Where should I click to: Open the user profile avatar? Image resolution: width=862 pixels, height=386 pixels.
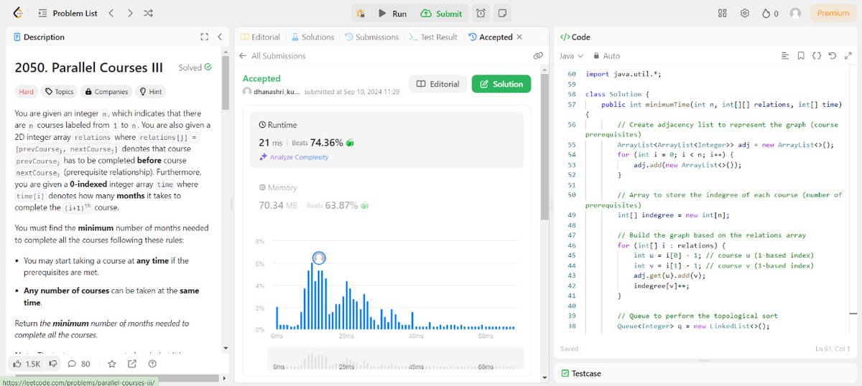(795, 13)
